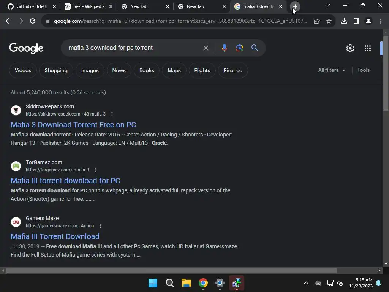Click the gamersmaze.com URL breadcrumb
389x292 pixels.
click(60, 226)
